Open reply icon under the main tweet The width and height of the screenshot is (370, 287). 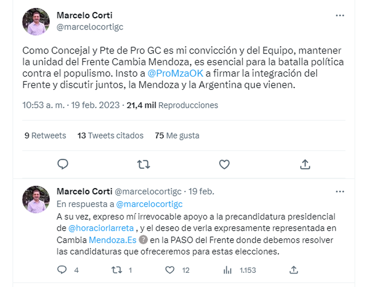coord(63,164)
